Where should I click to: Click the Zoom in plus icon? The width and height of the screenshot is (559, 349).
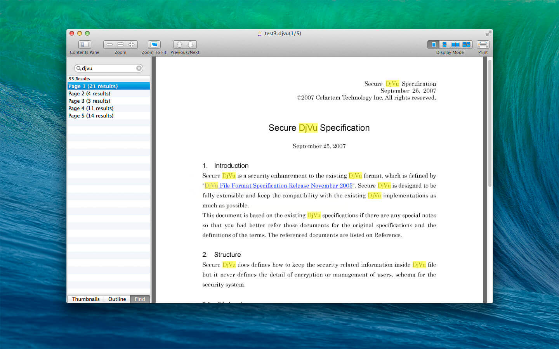pos(131,44)
